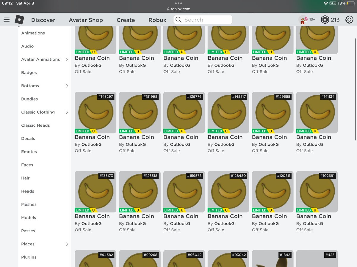
Task: Open the hamburger navigation menu
Action: pos(7,20)
